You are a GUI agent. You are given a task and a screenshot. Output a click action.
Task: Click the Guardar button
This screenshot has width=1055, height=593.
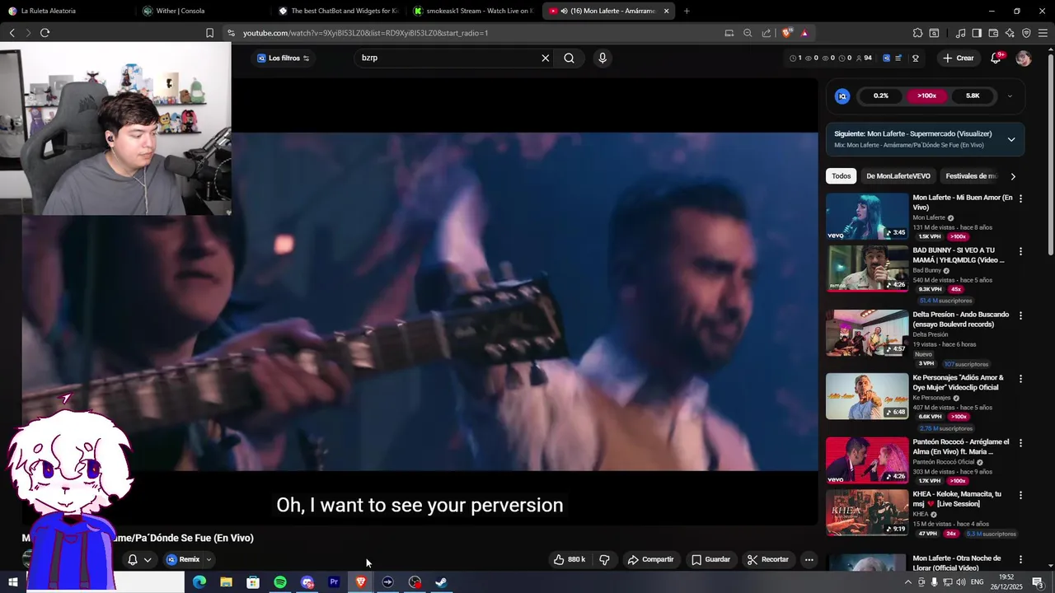coord(710,560)
